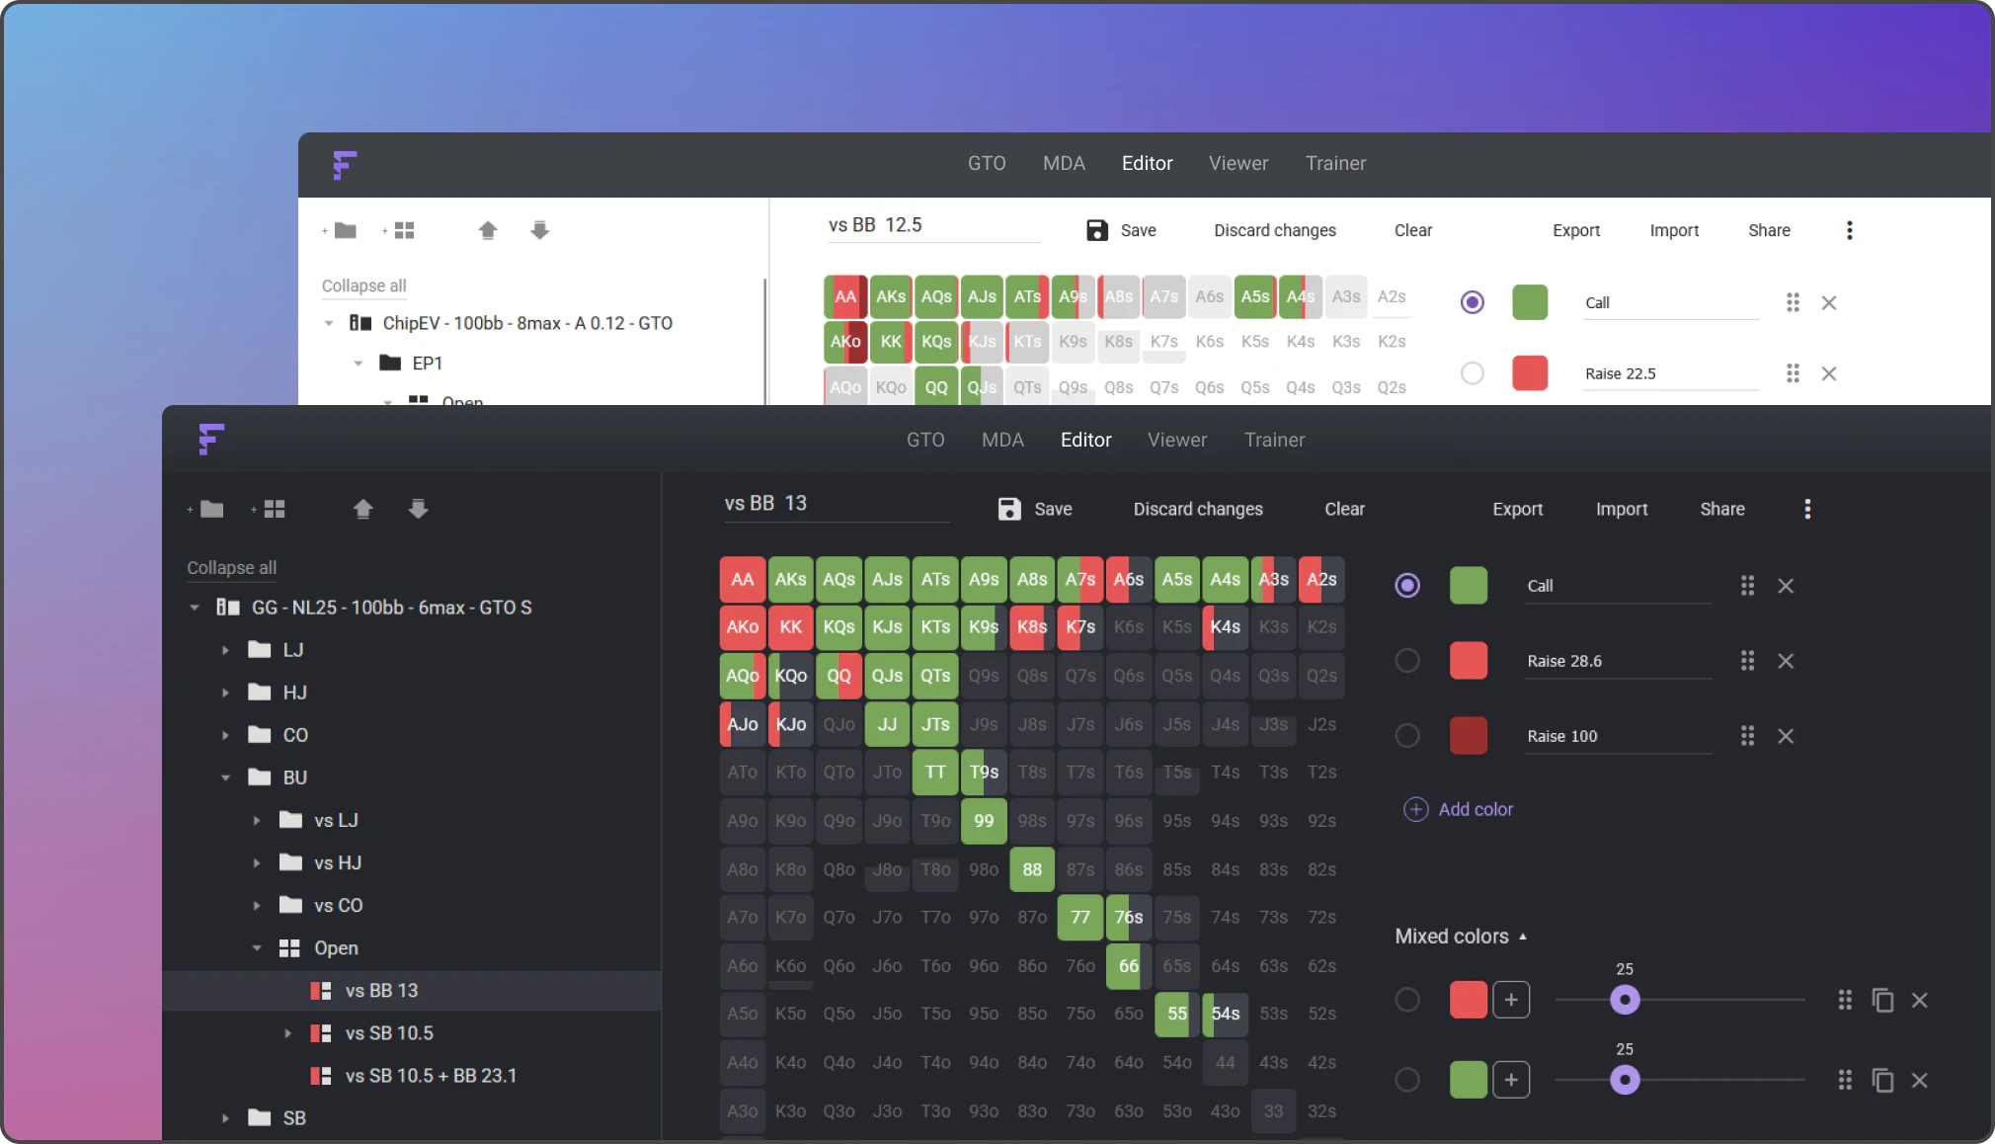The width and height of the screenshot is (1995, 1144).
Task: Expand the LJ folder in tree
Action: [x=225, y=650]
